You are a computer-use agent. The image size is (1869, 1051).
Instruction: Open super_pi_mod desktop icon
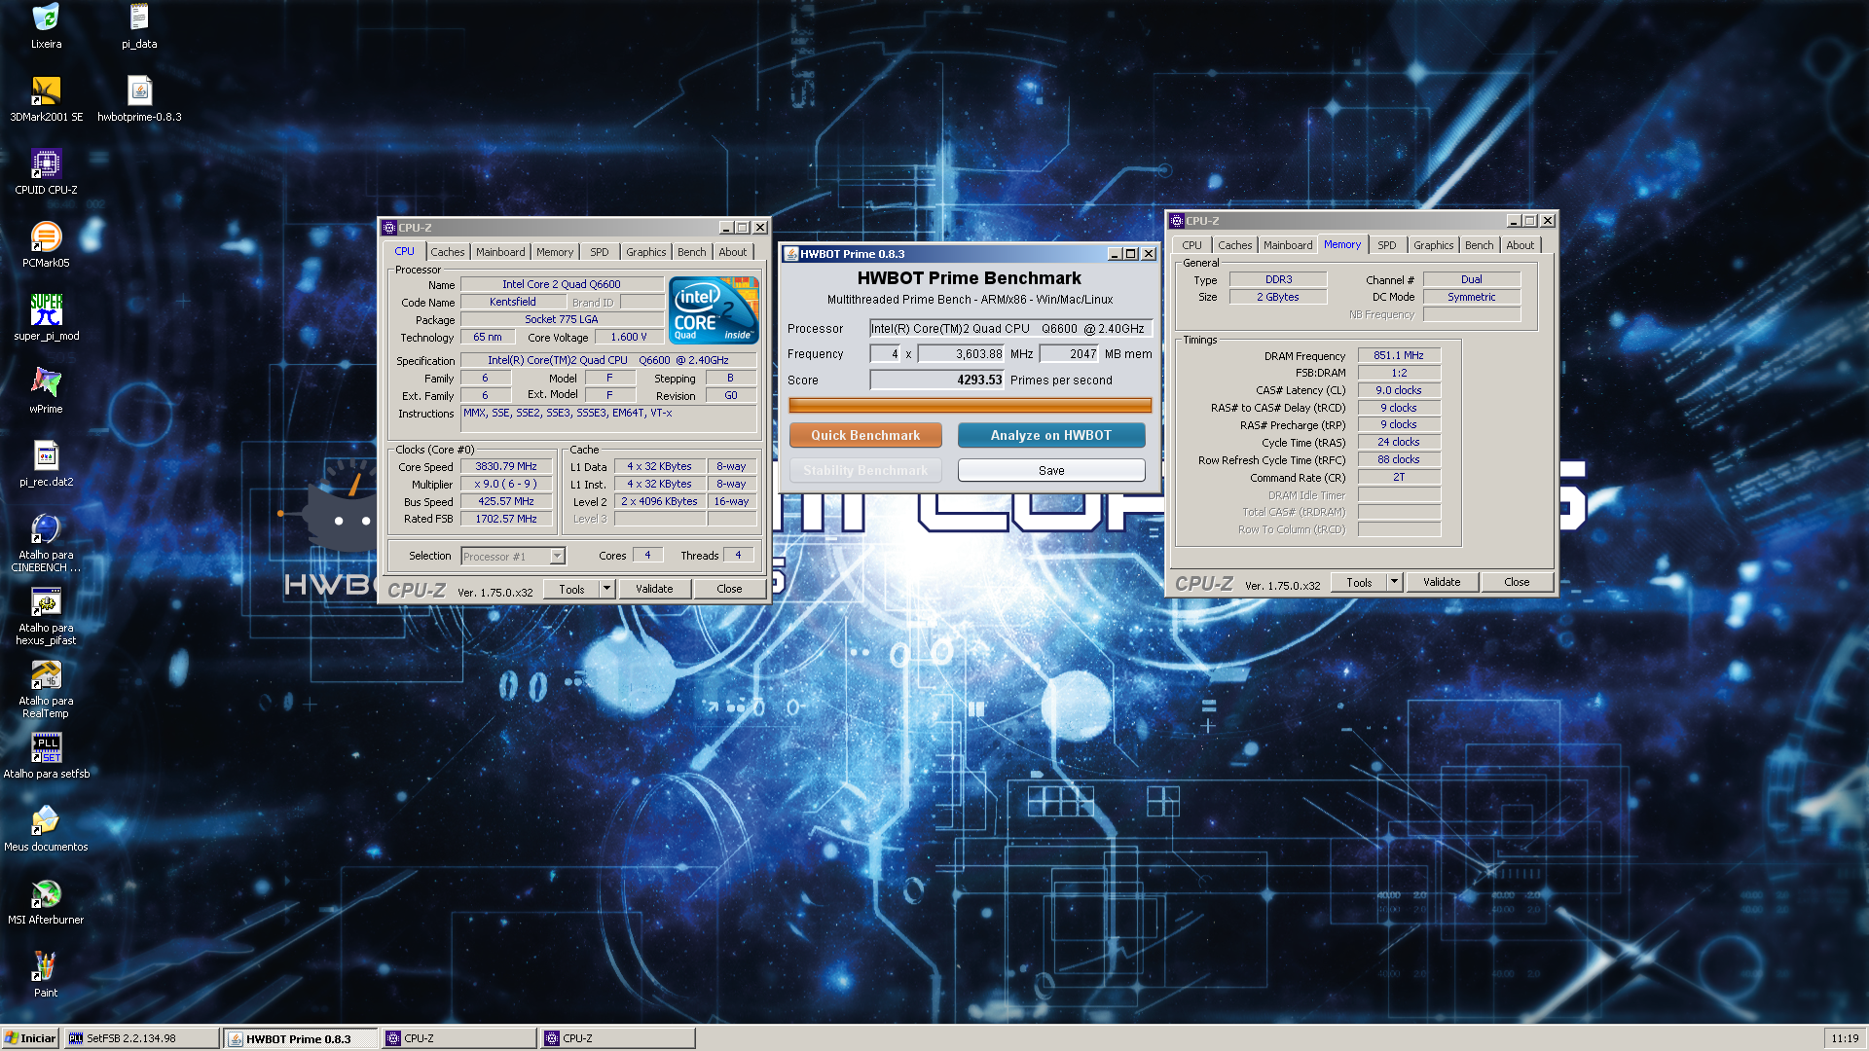46,309
